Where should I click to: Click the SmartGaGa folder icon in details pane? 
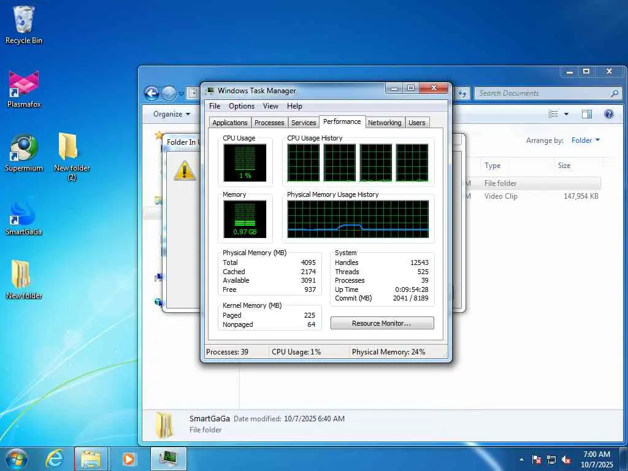[x=164, y=424]
